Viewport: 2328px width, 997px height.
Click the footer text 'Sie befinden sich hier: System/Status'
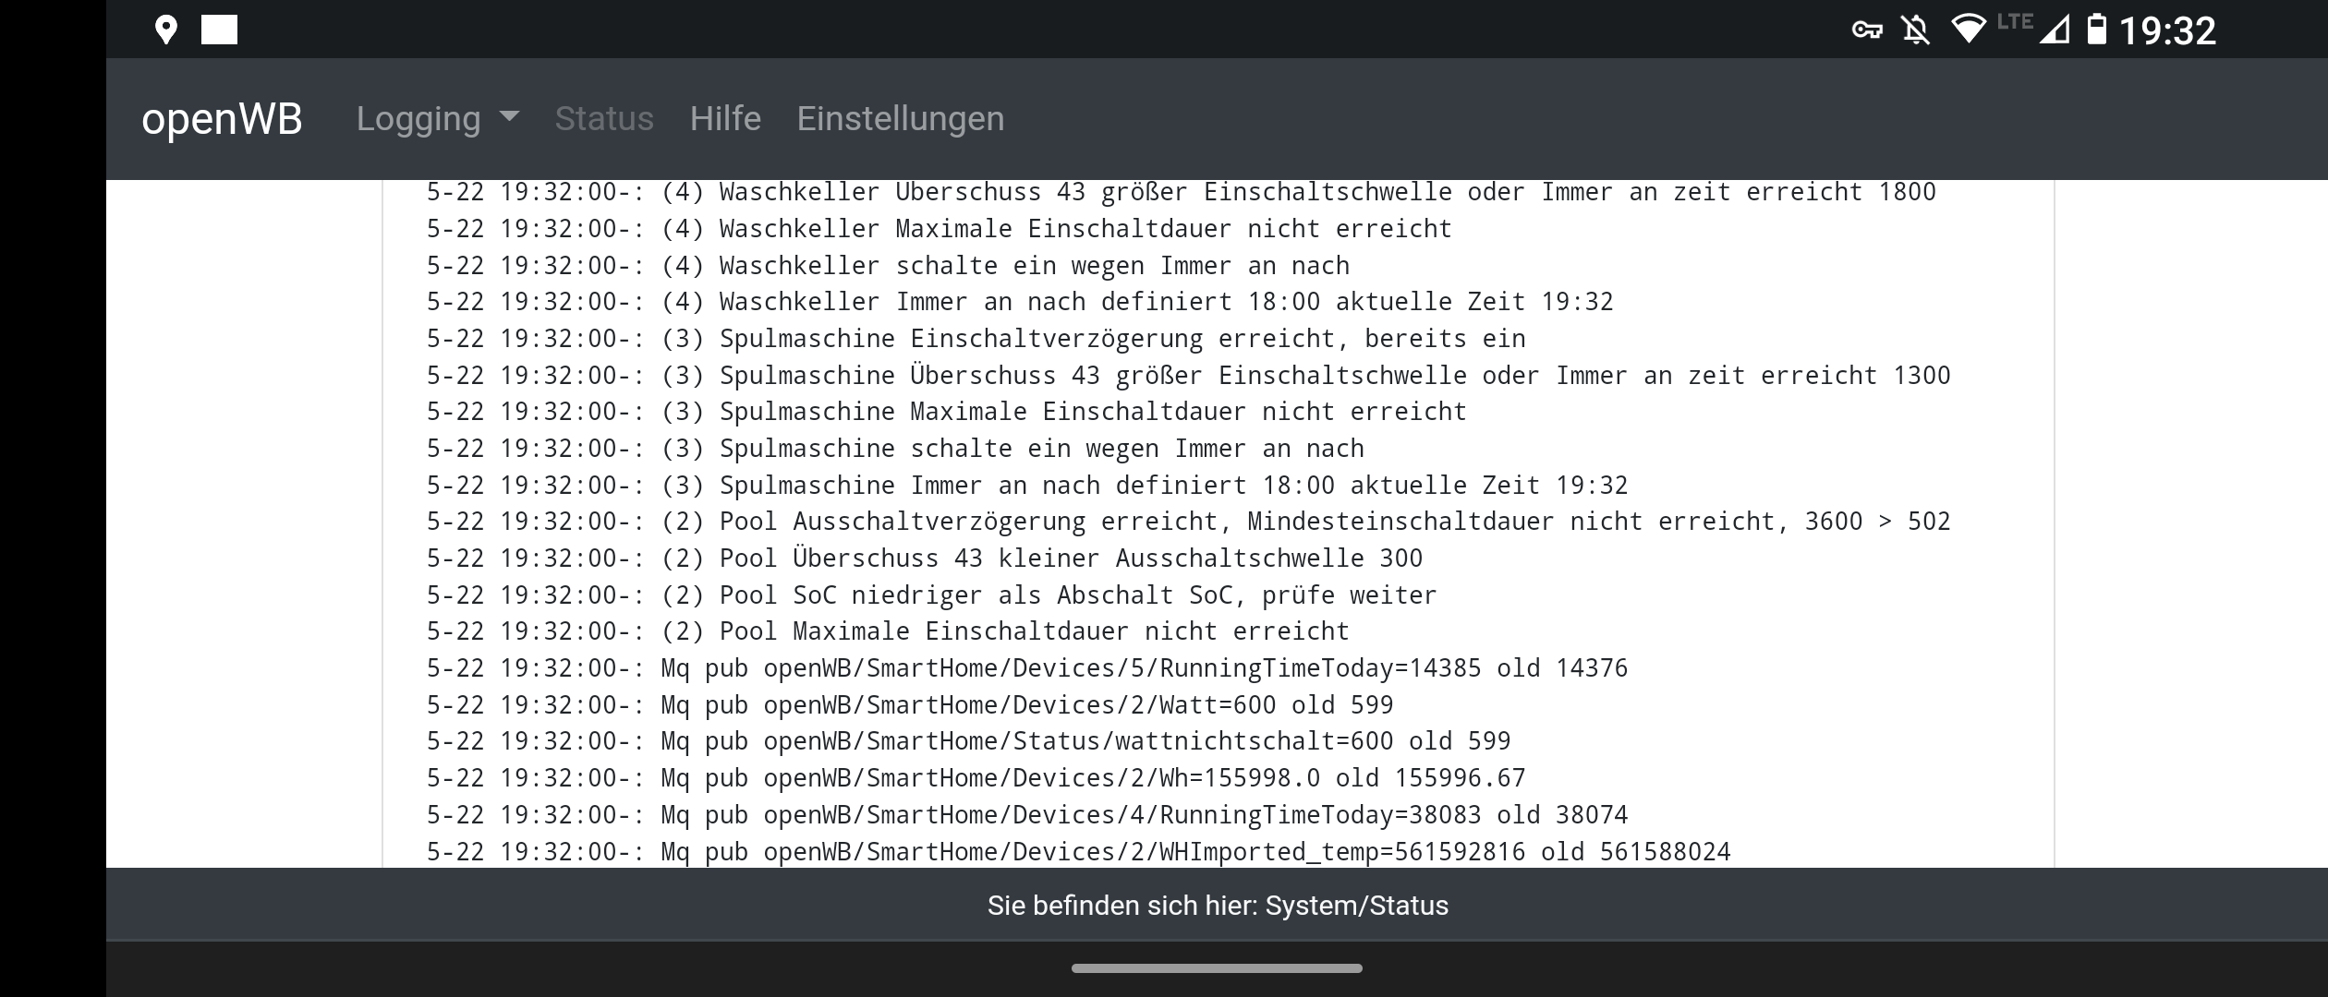(x=1218, y=906)
